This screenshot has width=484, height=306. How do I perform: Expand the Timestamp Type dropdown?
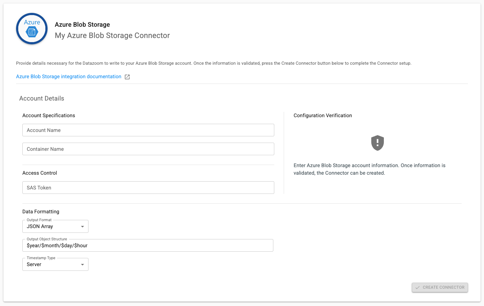(55, 265)
